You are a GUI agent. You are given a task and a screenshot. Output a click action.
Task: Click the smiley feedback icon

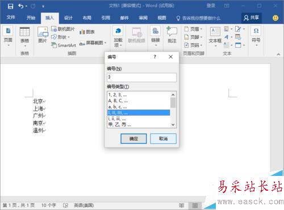click(275, 18)
